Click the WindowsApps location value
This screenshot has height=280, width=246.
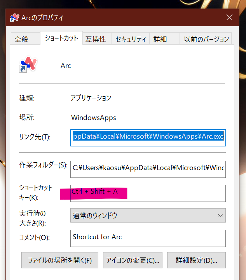pyautogui.click(x=94, y=118)
